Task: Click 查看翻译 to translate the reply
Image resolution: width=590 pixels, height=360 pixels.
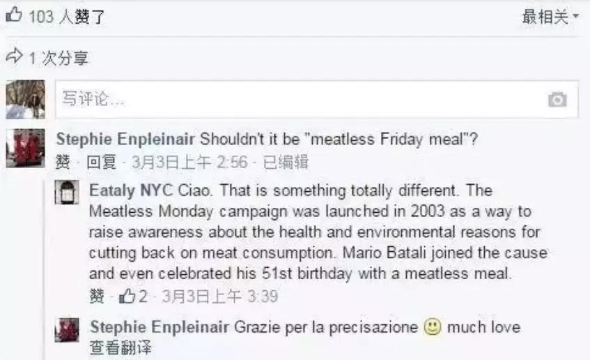Action: (x=120, y=347)
